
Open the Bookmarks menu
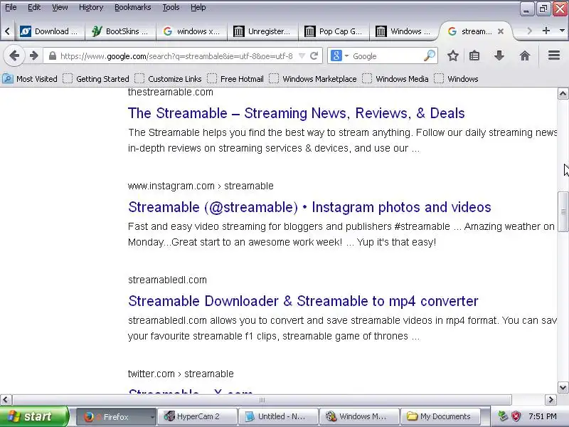(132, 7)
